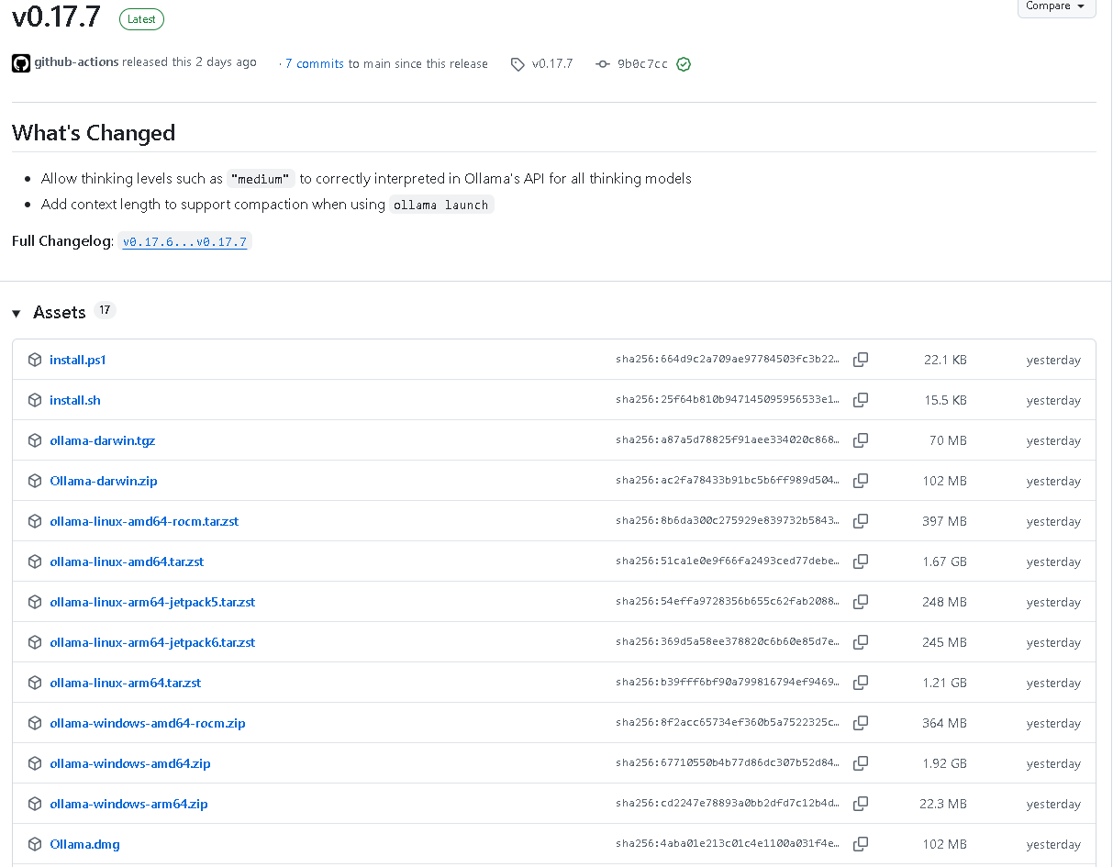Viewport: 1113px width, 867px height.
Task: Click the package icon beside ollama-darwin.tgz
Action: 35,440
